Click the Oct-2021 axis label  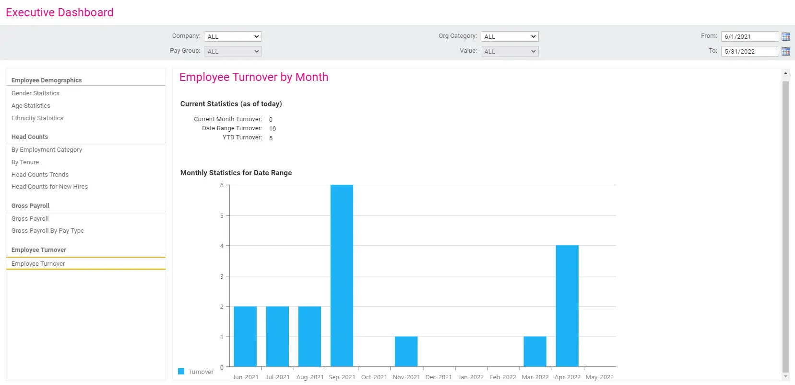pos(374,377)
